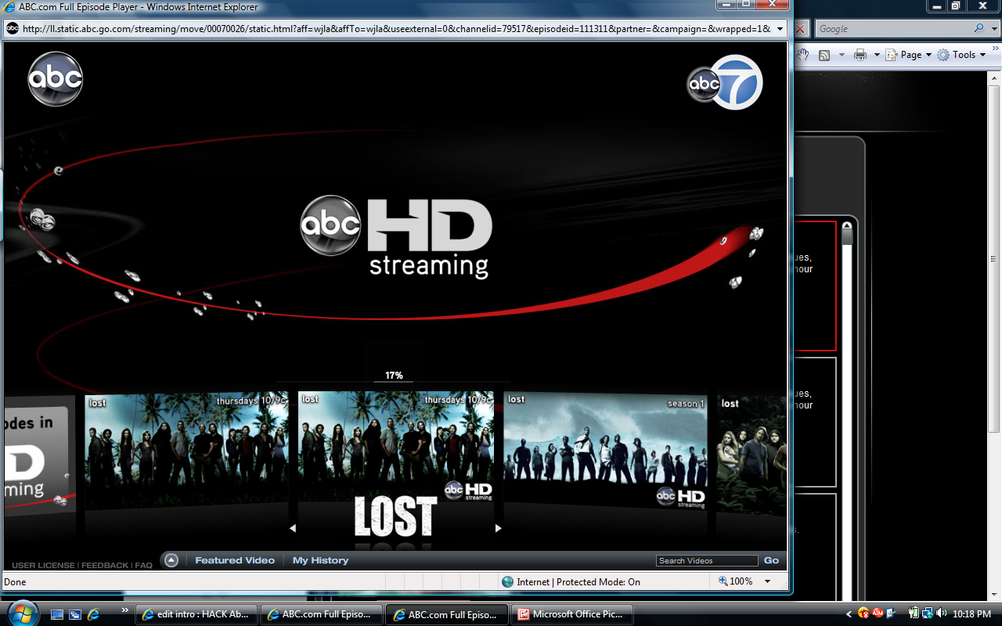Click the address bar URL field
1002x626 pixels.
point(396,29)
